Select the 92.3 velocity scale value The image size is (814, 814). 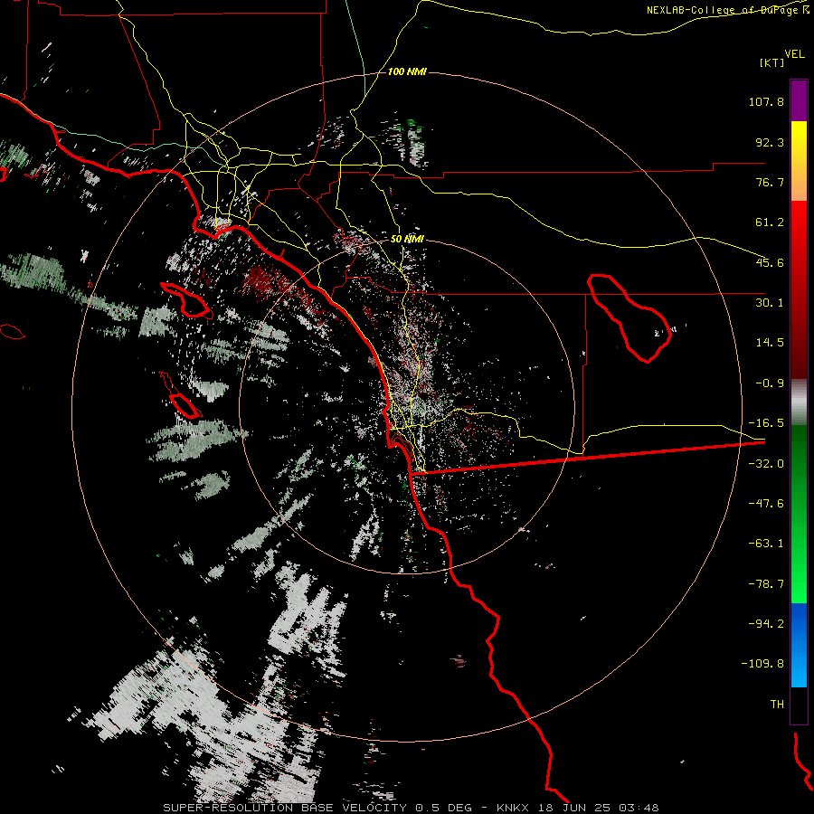[x=770, y=142]
